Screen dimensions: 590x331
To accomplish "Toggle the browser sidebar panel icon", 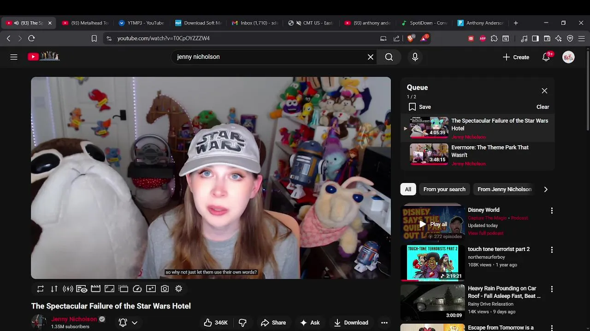I will coord(535,39).
